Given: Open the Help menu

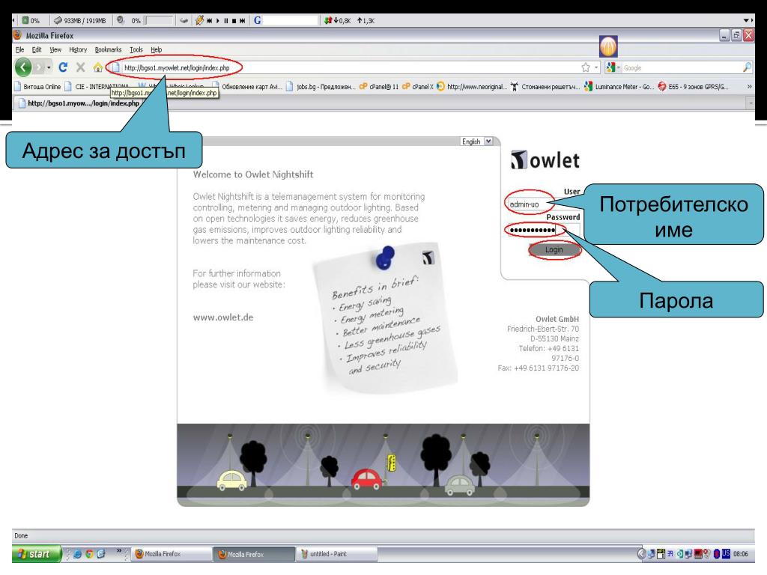Looking at the screenshot, I should pos(156,49).
